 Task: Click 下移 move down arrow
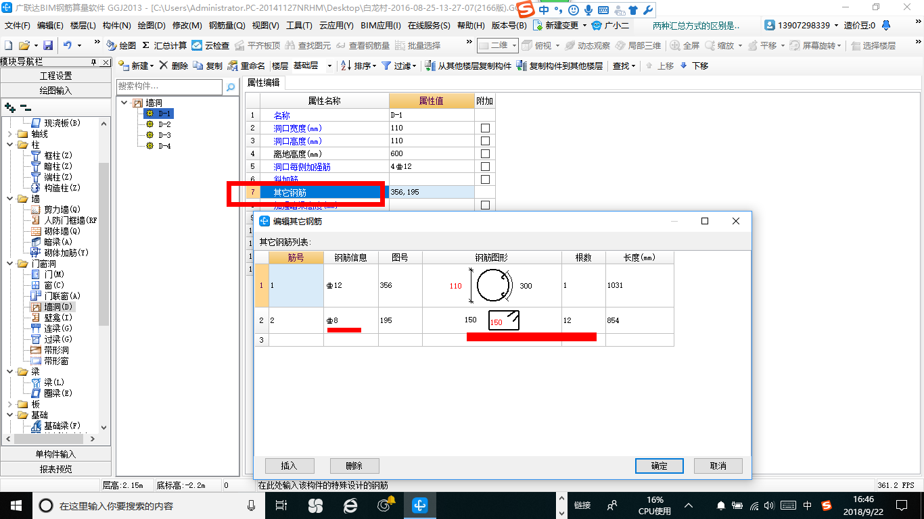pos(694,66)
